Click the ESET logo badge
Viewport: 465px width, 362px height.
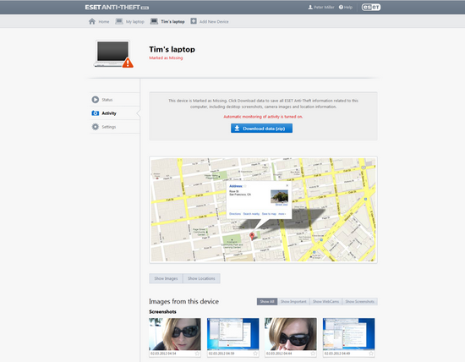pyautogui.click(x=371, y=7)
